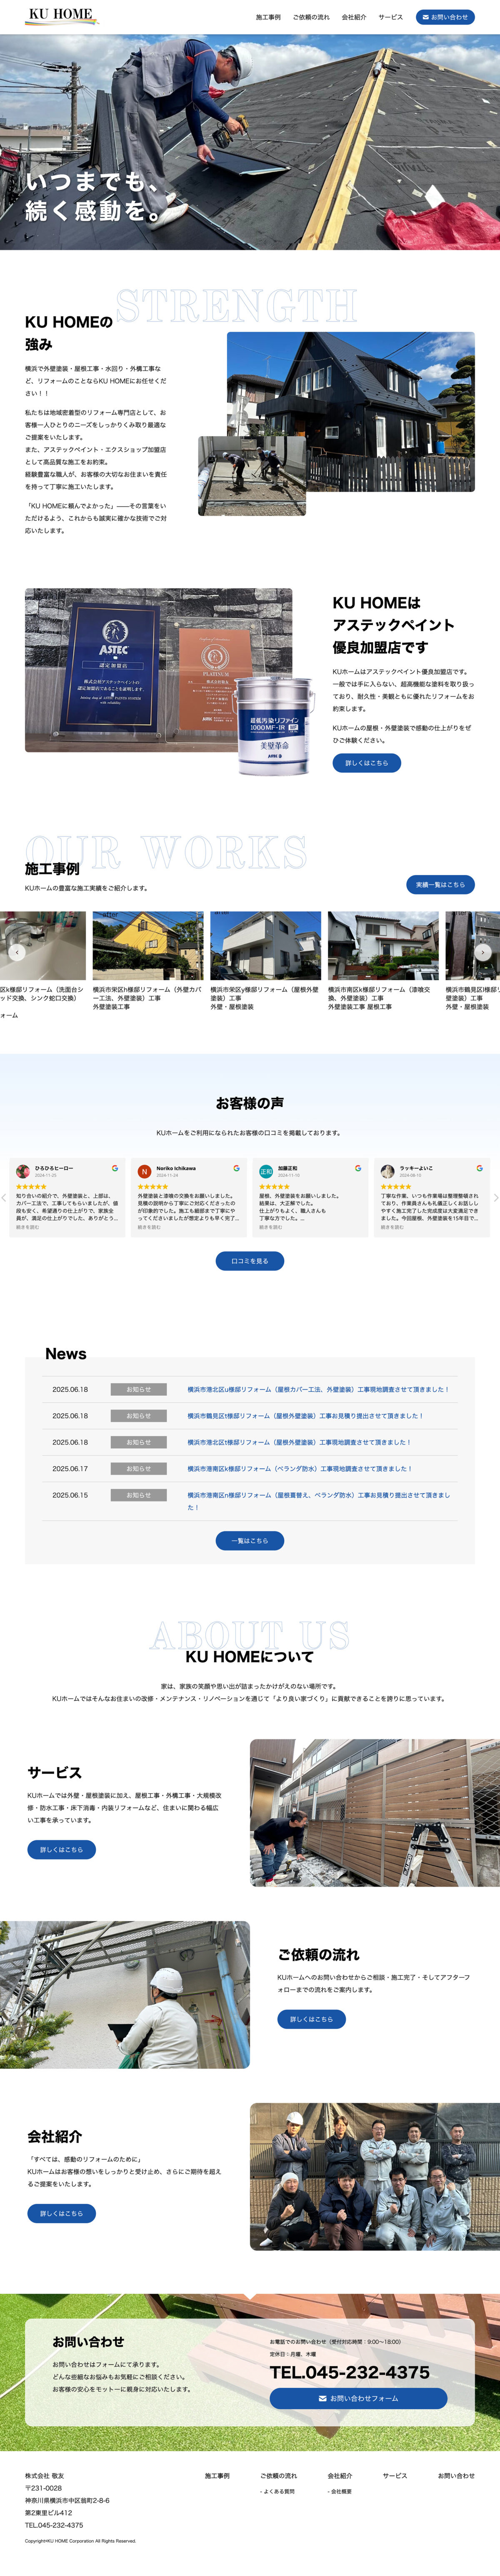Open footer サービス link
Image resolution: width=500 pixels, height=2576 pixels.
click(395, 2476)
